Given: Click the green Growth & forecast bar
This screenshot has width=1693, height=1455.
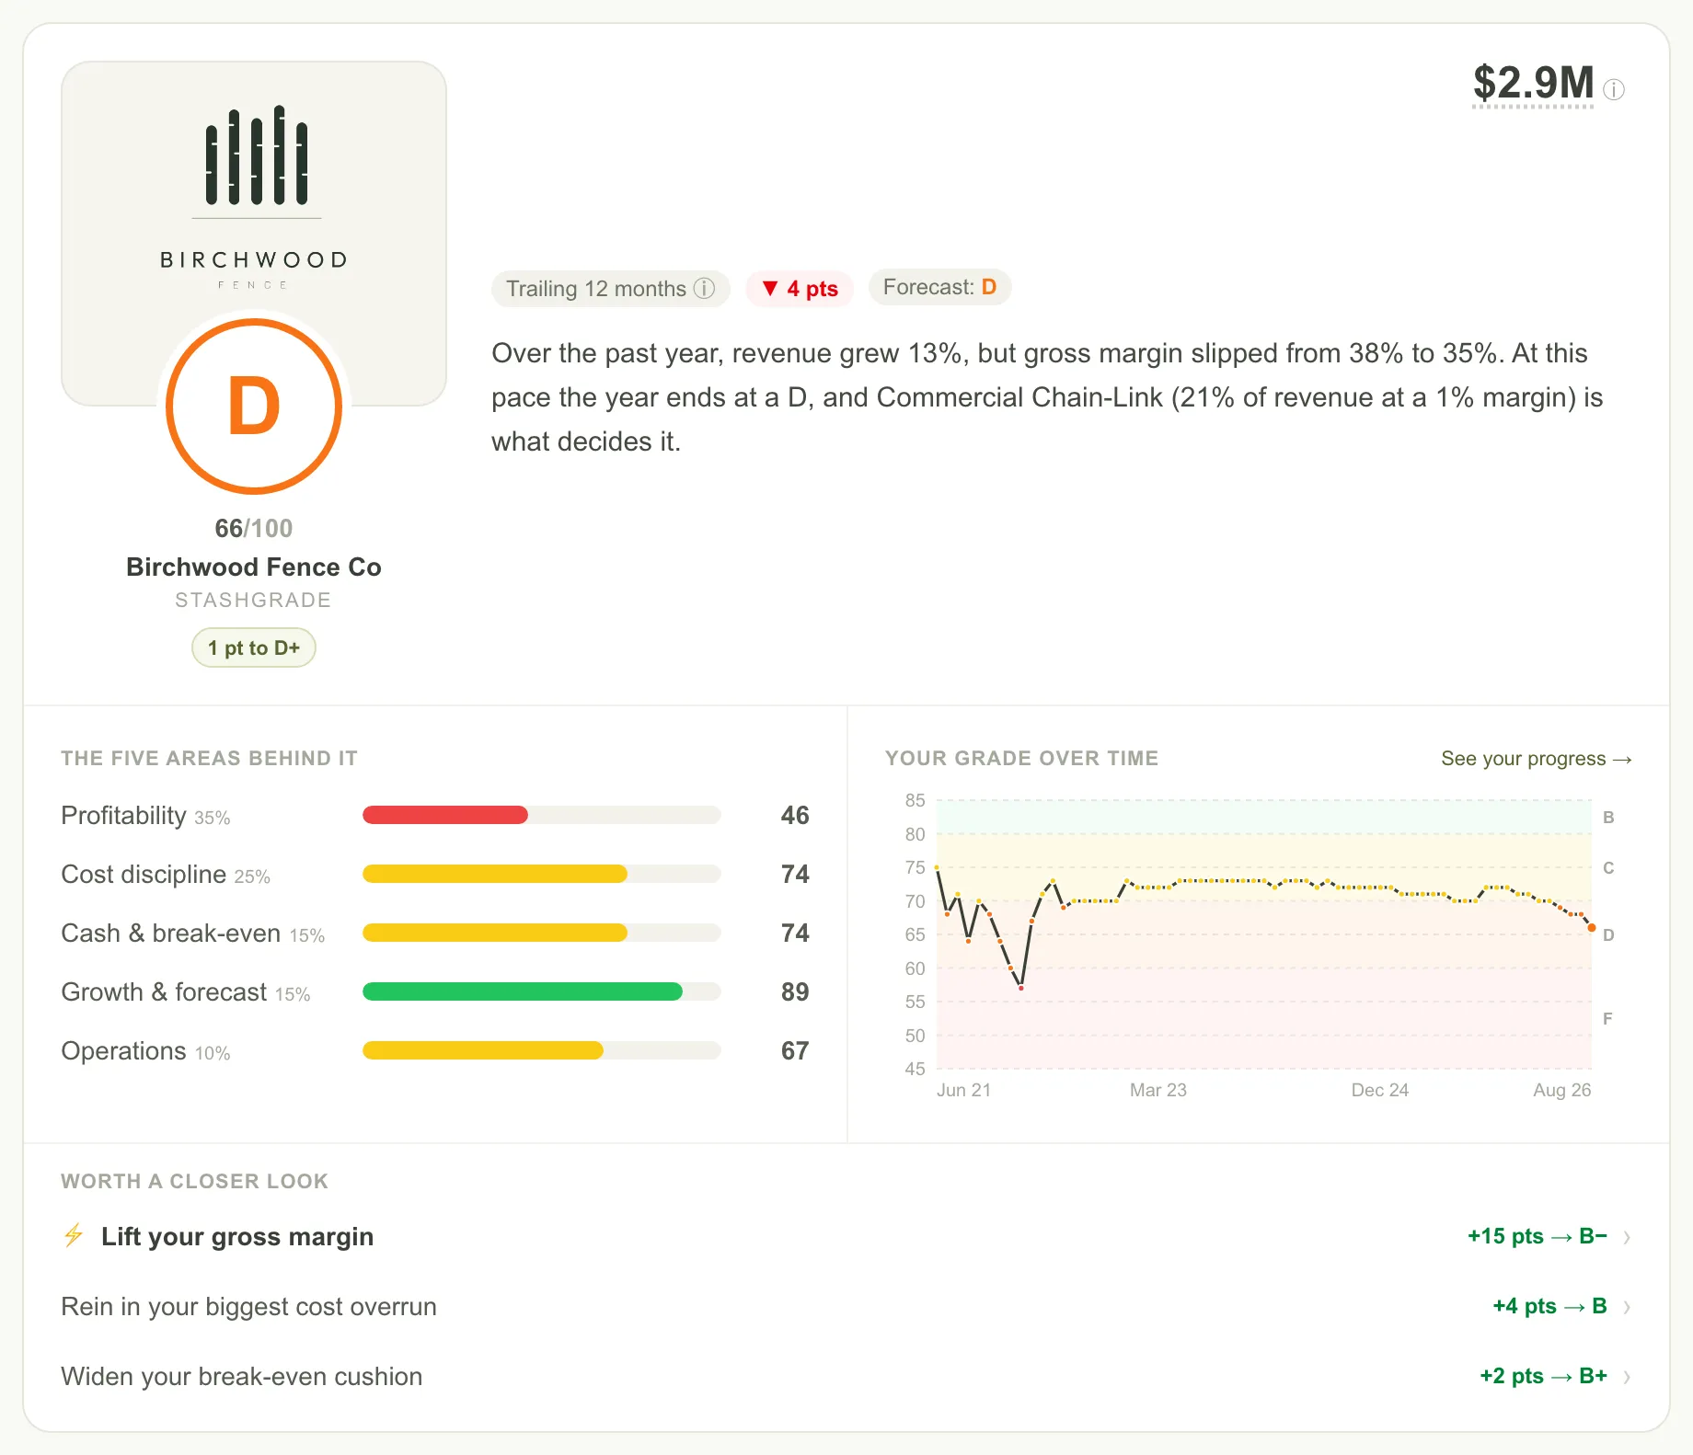Looking at the screenshot, I should tap(523, 991).
